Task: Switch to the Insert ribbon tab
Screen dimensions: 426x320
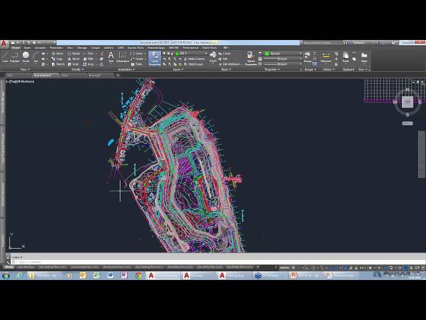Action: pyautogui.click(x=27, y=48)
